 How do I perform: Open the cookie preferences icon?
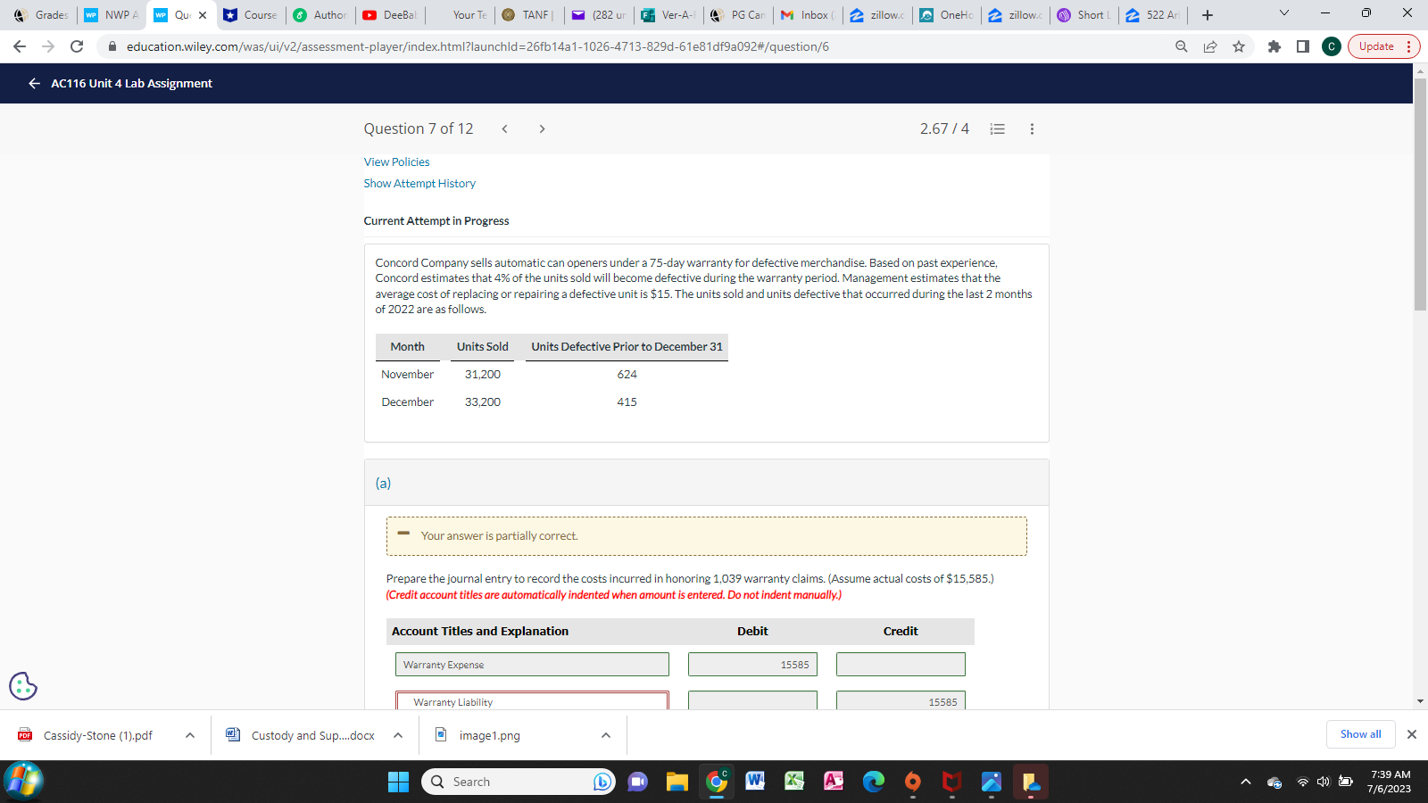[23, 685]
